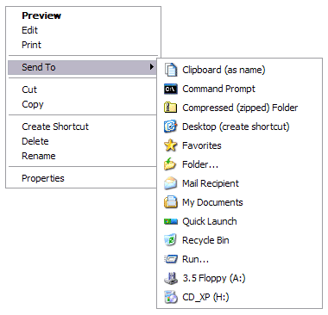The height and width of the screenshot is (315, 328).
Task: Click the Mail Recipient envelope icon
Action: click(170, 183)
